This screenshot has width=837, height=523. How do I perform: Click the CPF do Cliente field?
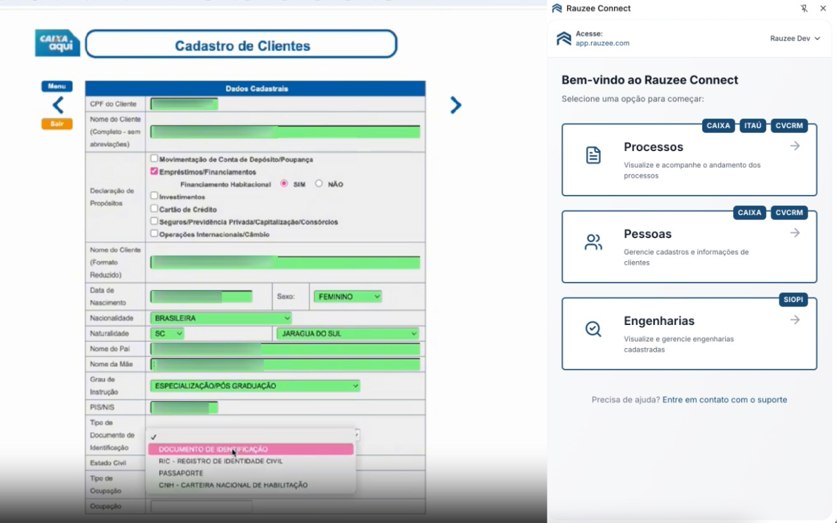click(184, 104)
